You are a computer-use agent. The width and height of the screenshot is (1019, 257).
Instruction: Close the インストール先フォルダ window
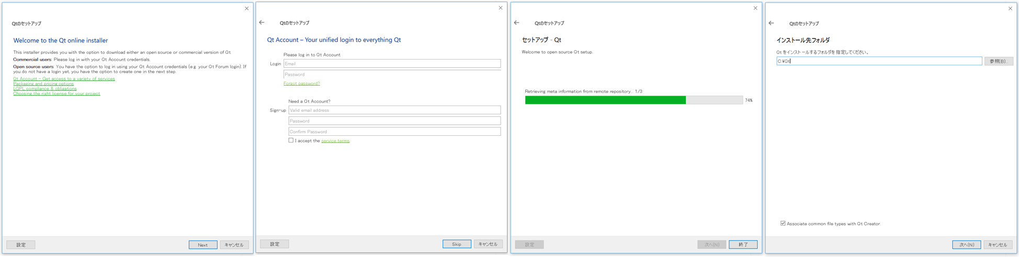coord(1010,8)
